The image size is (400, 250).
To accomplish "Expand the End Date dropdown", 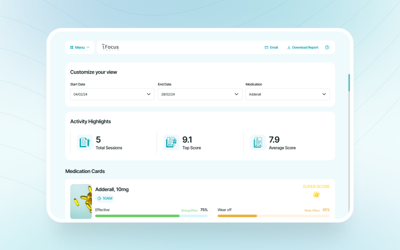I will pos(200,94).
